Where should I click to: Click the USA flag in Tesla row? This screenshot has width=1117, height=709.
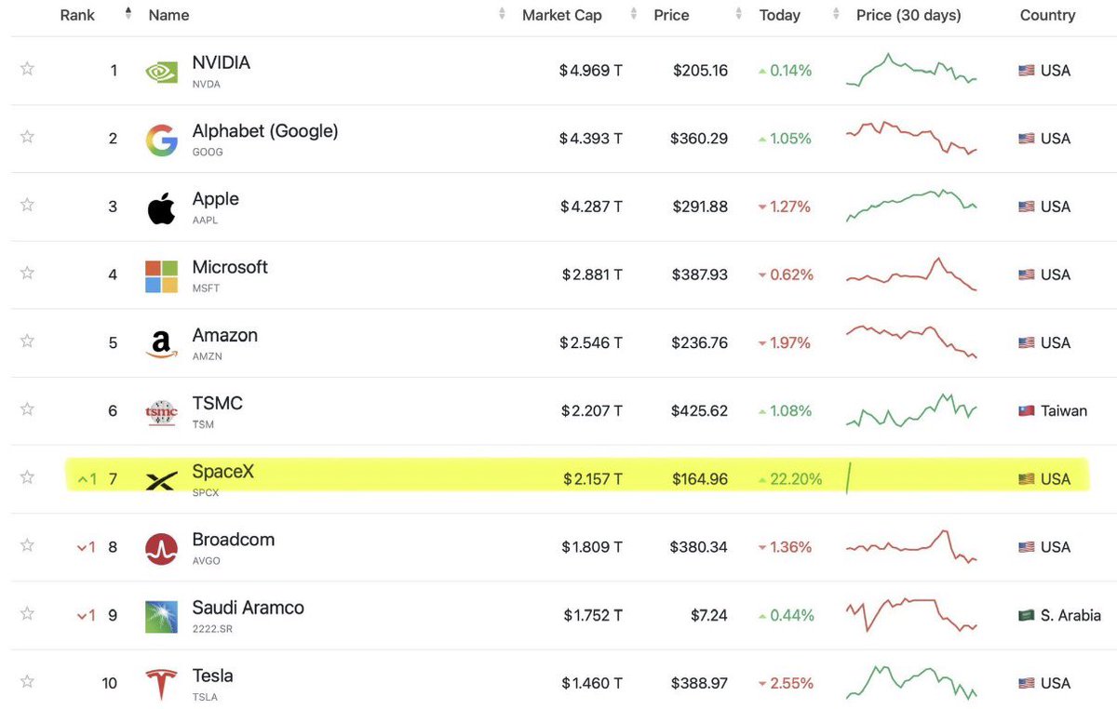[1027, 683]
